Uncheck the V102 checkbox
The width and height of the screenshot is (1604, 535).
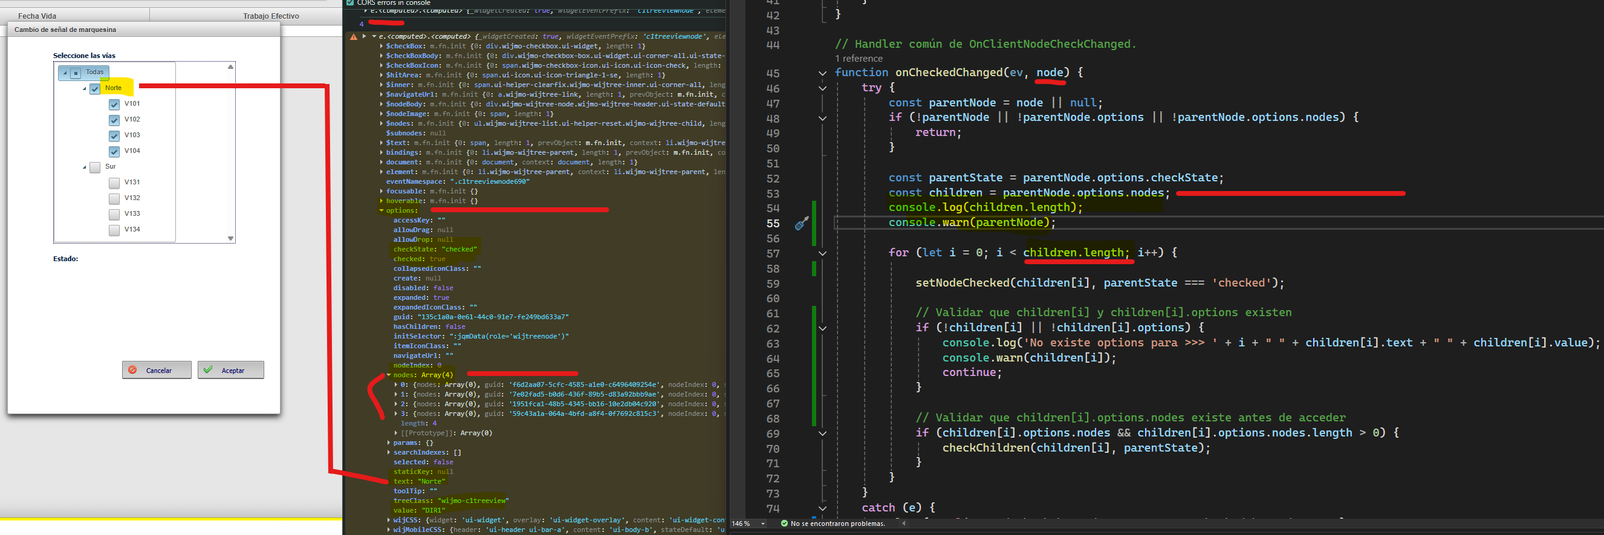tap(114, 120)
